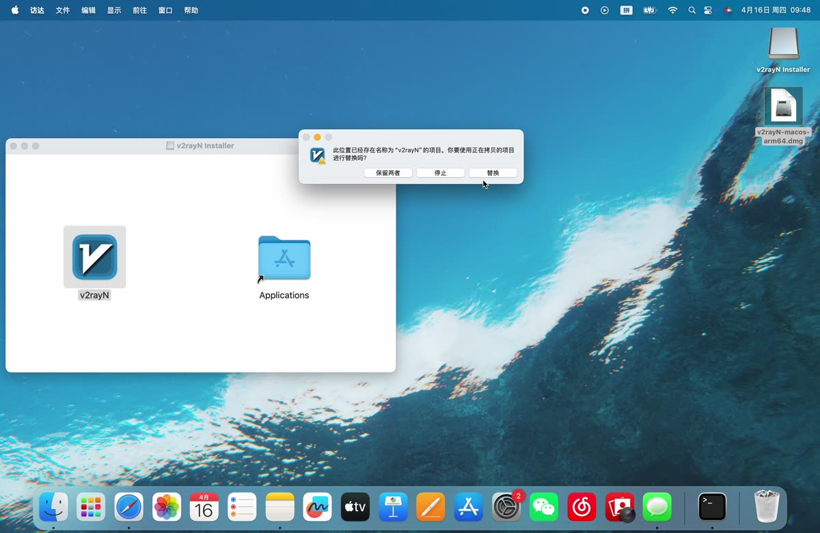Open Calendar from the Dock
This screenshot has height=533, width=820.
204,507
